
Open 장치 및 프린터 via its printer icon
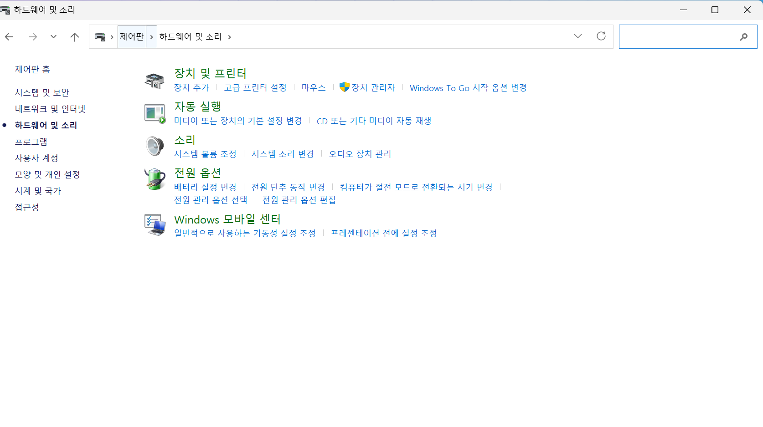[x=155, y=80]
